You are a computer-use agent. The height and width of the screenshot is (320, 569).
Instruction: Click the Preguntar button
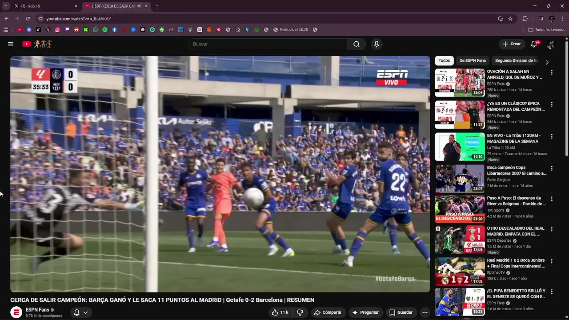365,312
